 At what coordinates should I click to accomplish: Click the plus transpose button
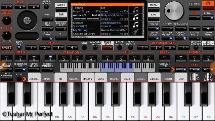coord(208,29)
